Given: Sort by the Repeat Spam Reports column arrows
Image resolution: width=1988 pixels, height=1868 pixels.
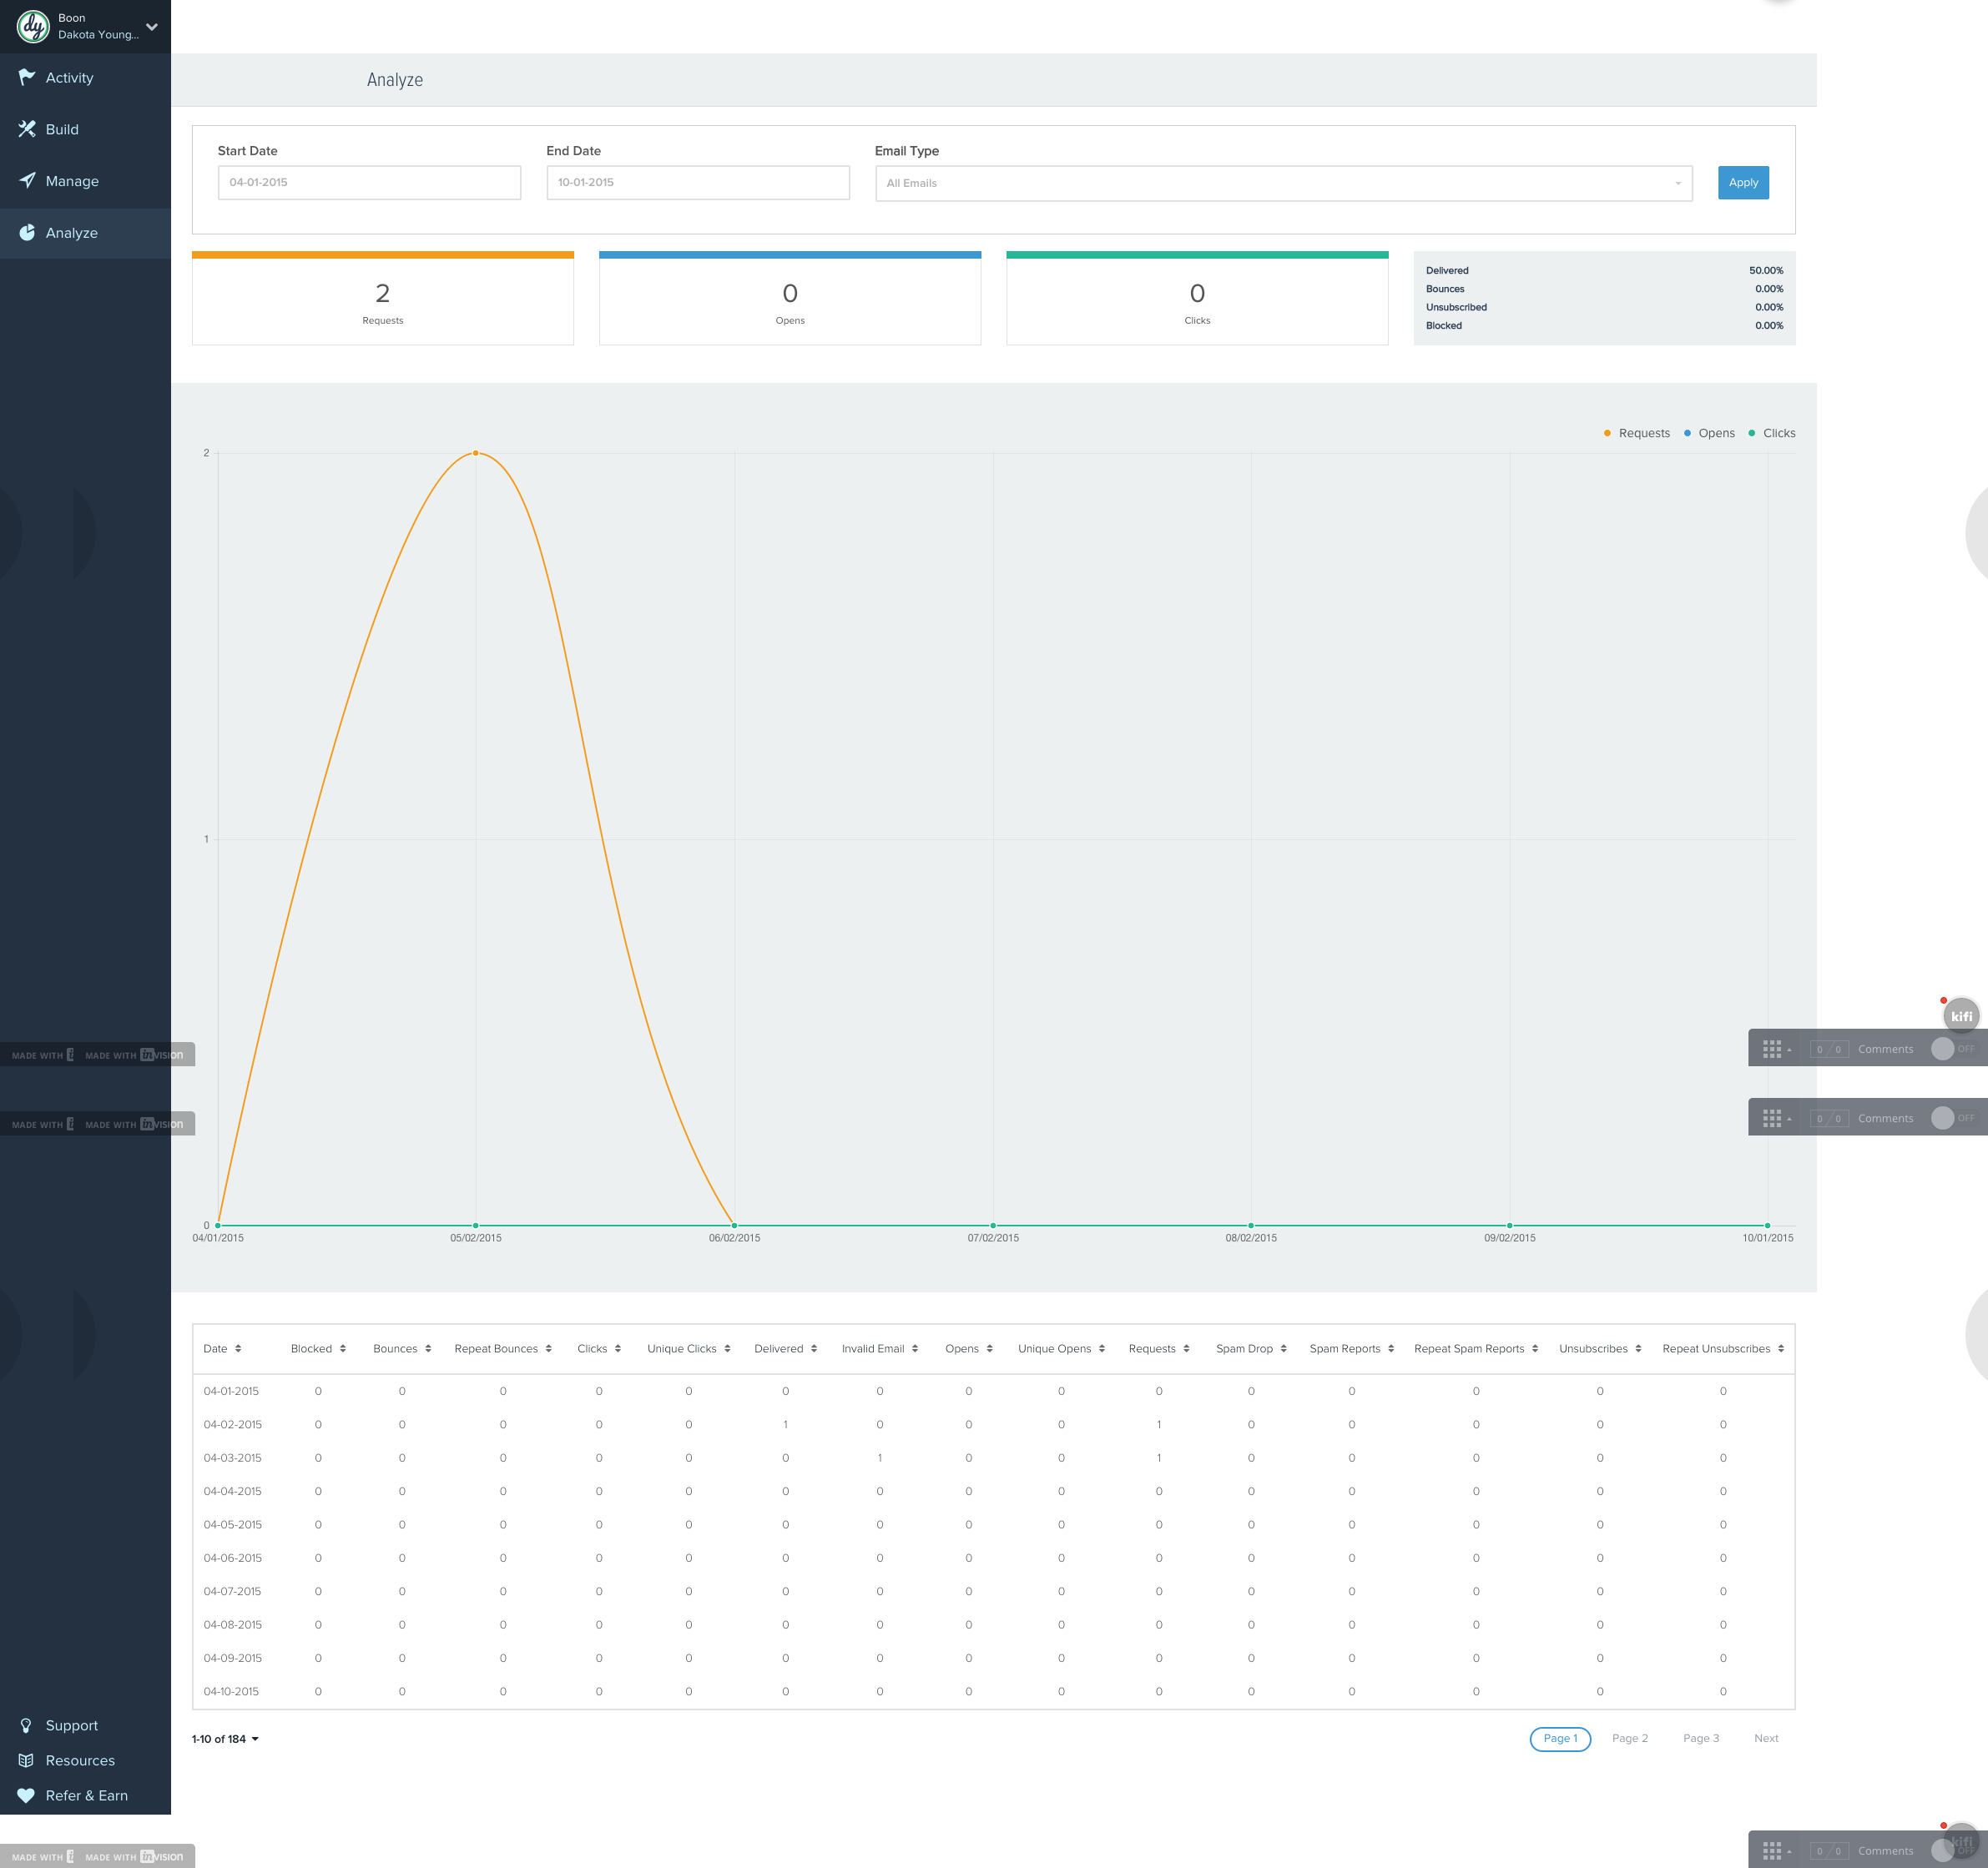Looking at the screenshot, I should (x=1535, y=1348).
